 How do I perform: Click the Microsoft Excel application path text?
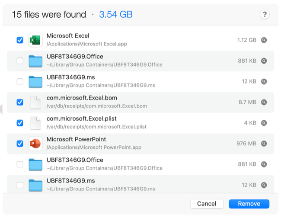click(x=86, y=44)
